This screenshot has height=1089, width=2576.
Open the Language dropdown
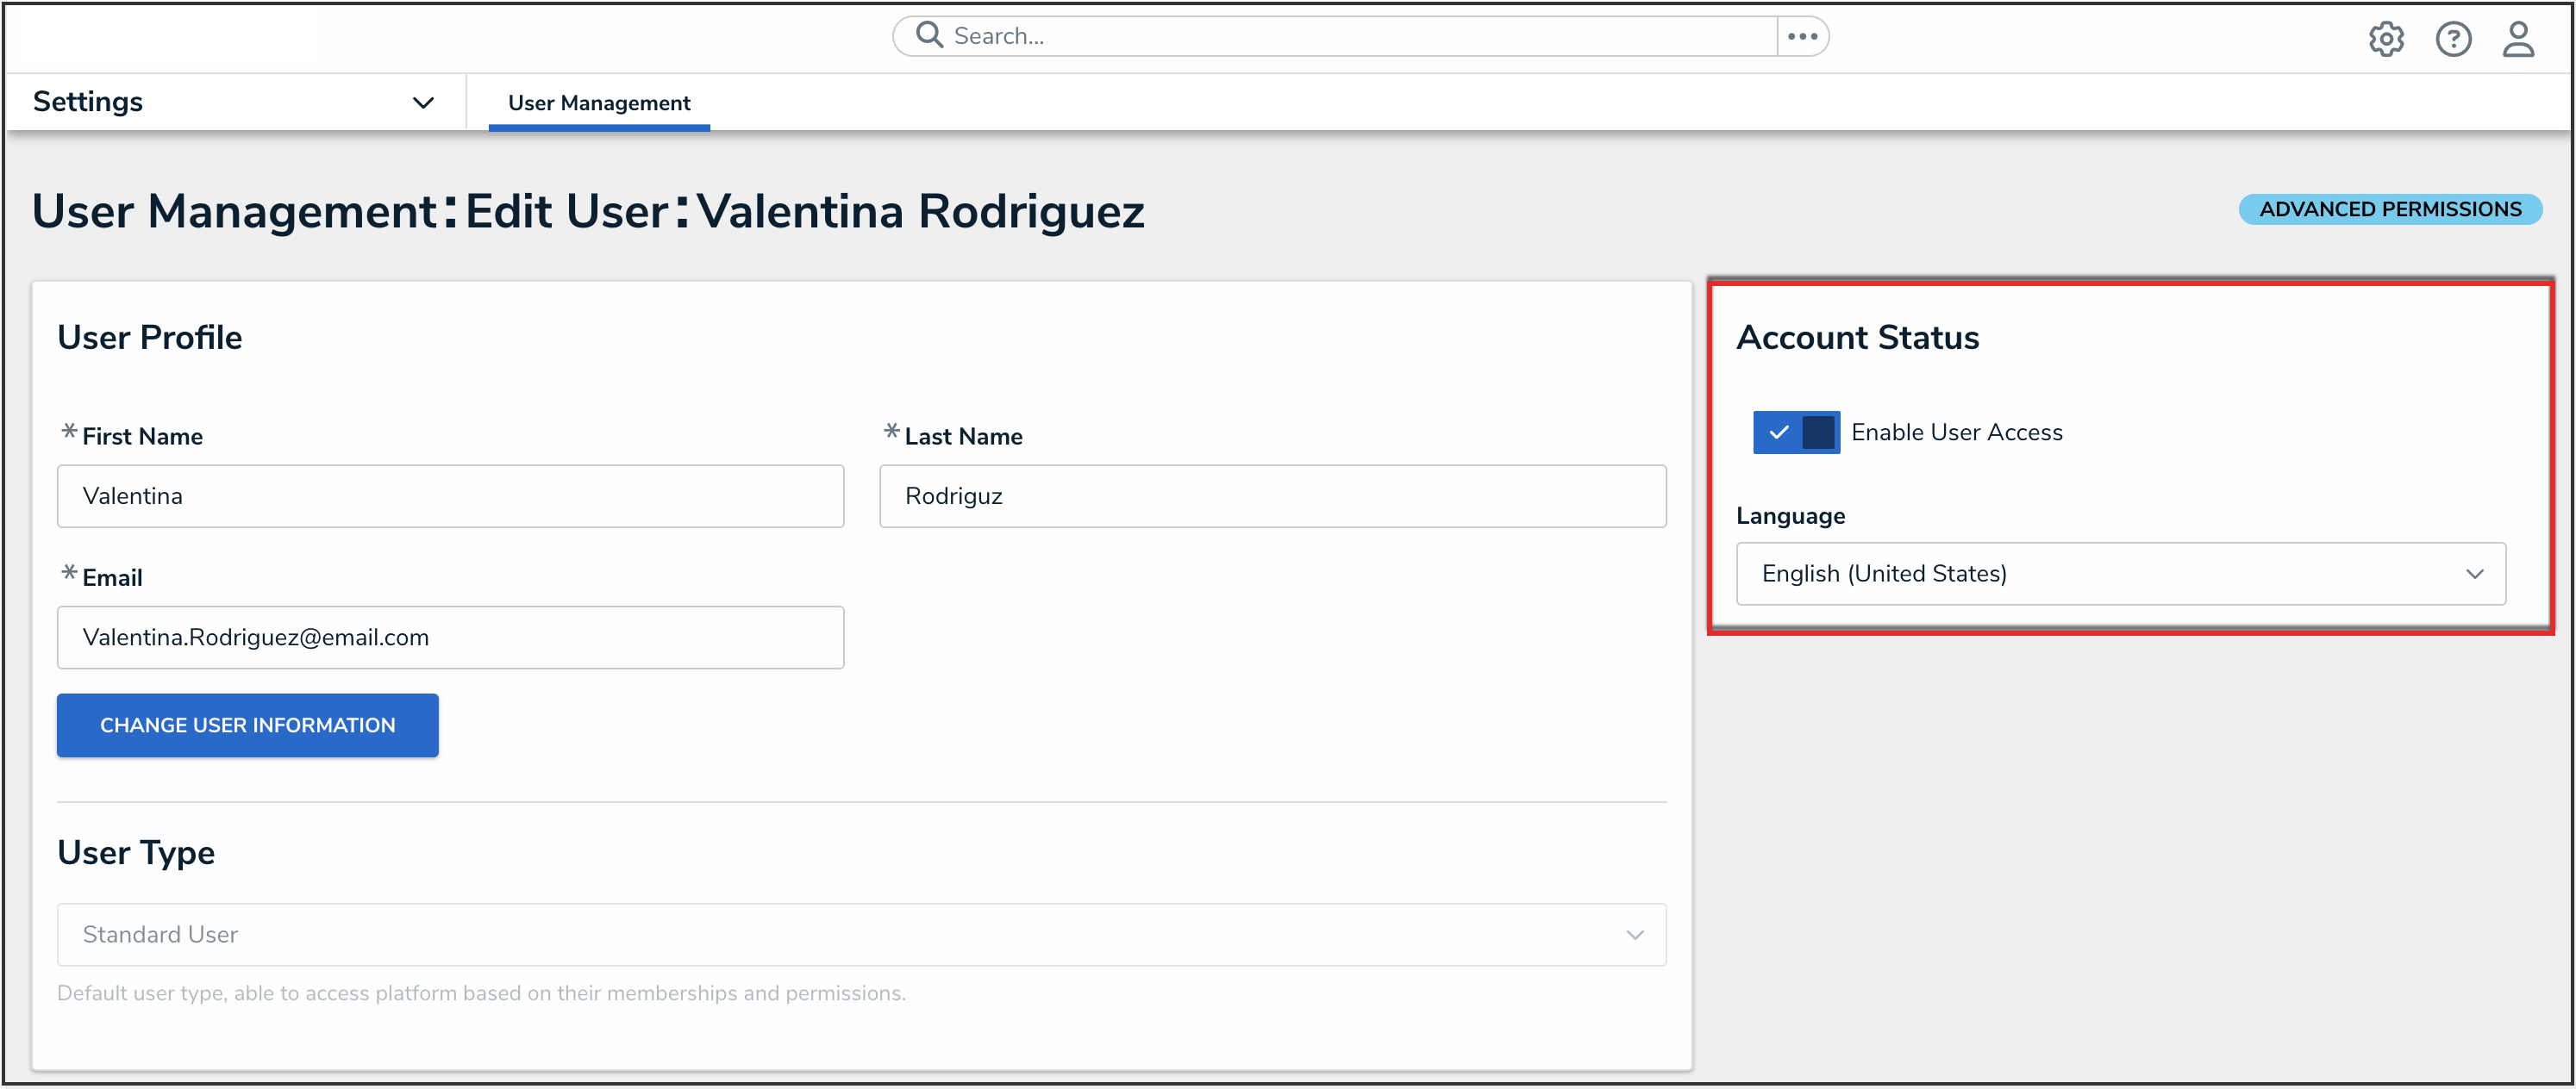[x=2119, y=574]
